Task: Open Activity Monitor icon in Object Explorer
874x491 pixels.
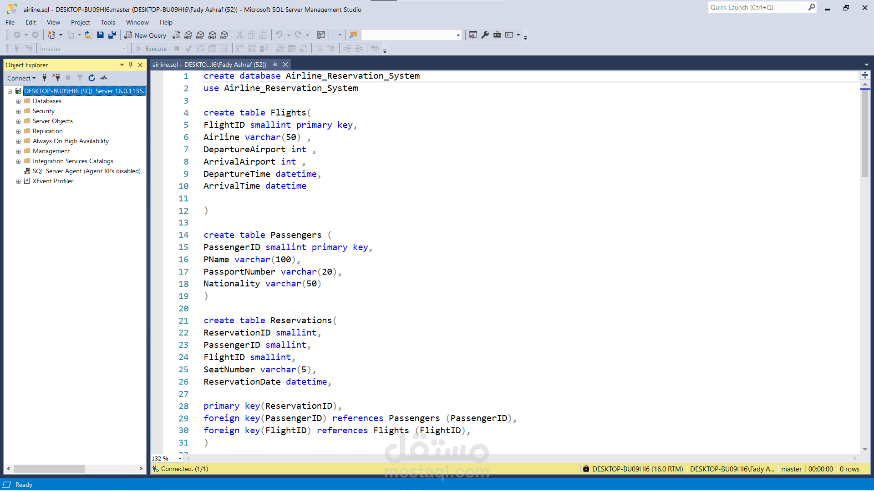Action: (x=104, y=78)
